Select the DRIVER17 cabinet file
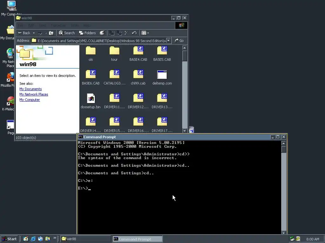325x243 pixels. pyautogui.click(x=162, y=125)
